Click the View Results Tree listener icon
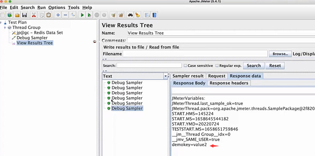Viewport: 315px width, 156px height. point(14,43)
